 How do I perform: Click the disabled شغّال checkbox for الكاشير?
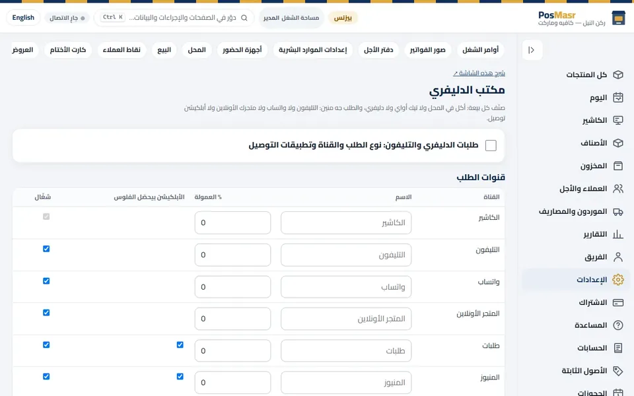click(x=46, y=216)
